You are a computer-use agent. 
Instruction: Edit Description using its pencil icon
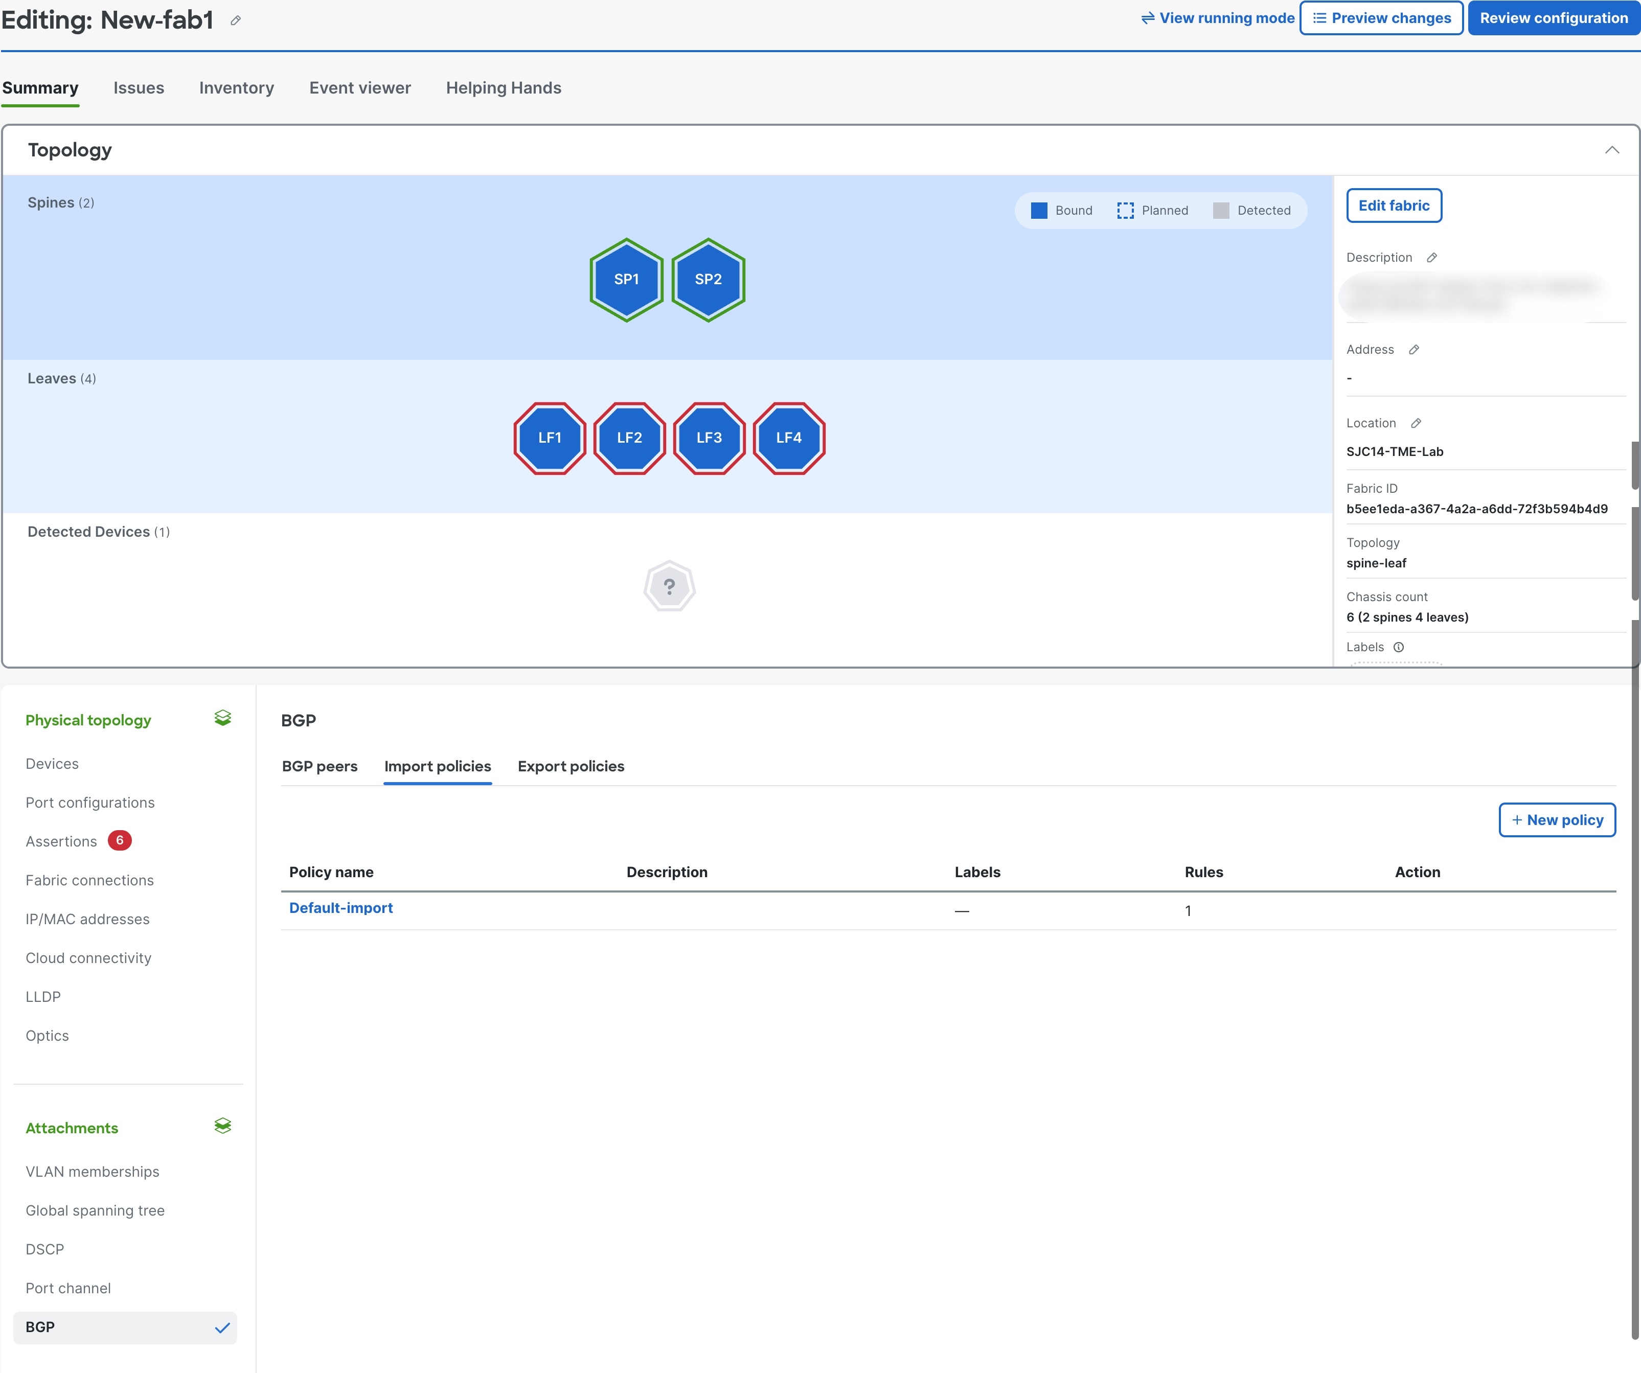click(x=1431, y=258)
